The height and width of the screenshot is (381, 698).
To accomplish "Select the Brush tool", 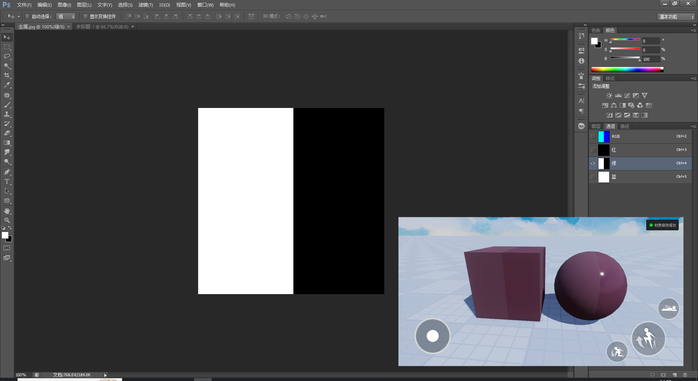I will click(x=7, y=105).
